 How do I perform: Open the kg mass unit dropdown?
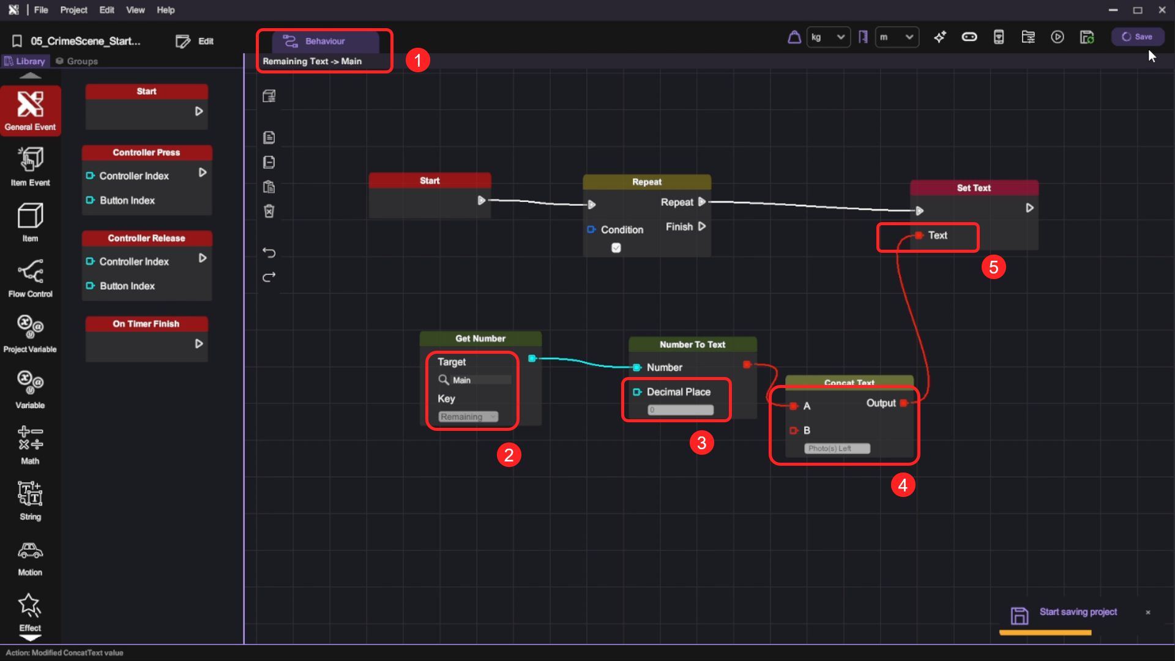[827, 37]
